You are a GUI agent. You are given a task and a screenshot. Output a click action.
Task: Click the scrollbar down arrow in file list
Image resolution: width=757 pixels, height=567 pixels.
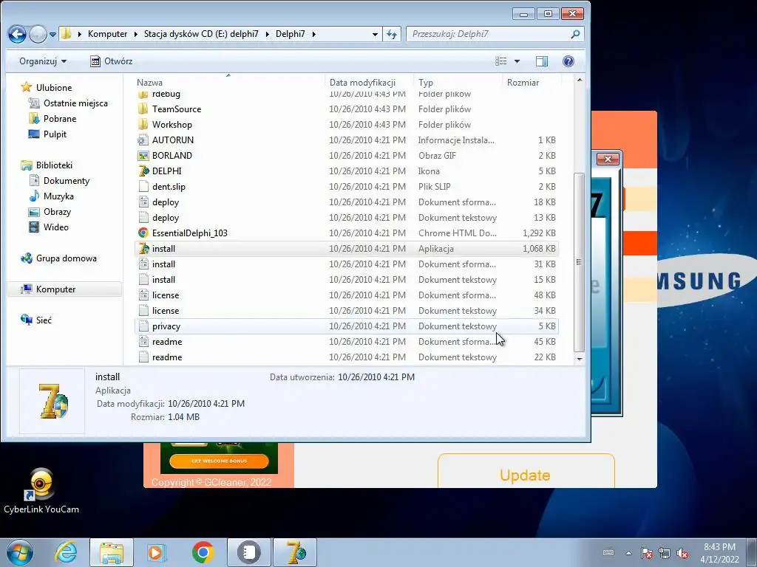click(x=580, y=359)
